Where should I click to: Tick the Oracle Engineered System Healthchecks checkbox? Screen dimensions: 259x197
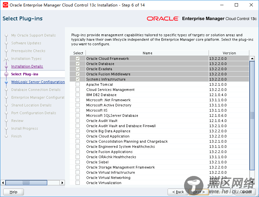coord(78,147)
